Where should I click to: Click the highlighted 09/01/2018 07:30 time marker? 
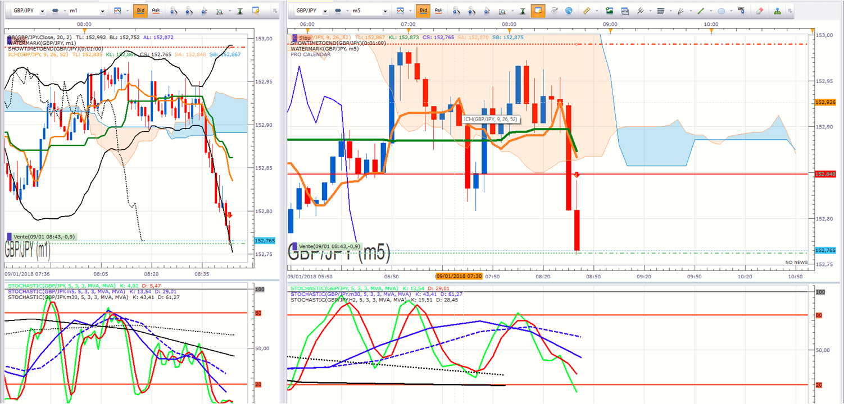pos(459,276)
